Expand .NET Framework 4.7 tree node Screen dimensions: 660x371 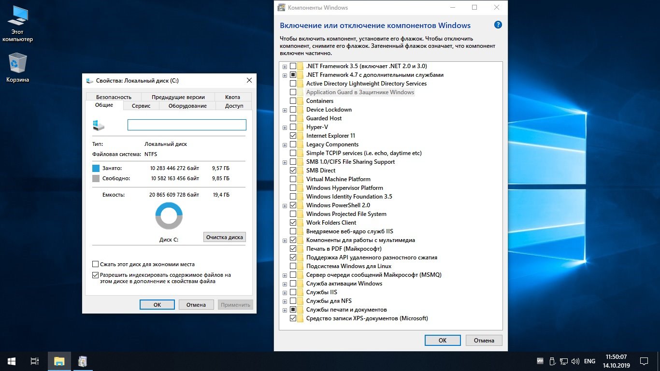pyautogui.click(x=285, y=75)
